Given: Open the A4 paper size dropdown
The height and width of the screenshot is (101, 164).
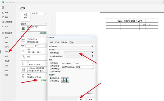Looking at the screenshot, I should click(34, 63).
